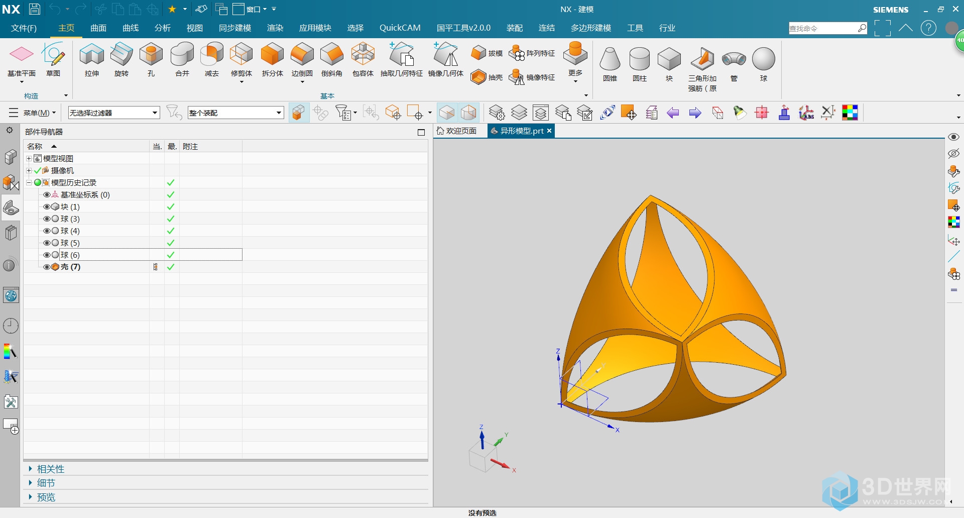Switch to the 曲面 ribbon tab
The width and height of the screenshot is (964, 518).
pyautogui.click(x=98, y=28)
